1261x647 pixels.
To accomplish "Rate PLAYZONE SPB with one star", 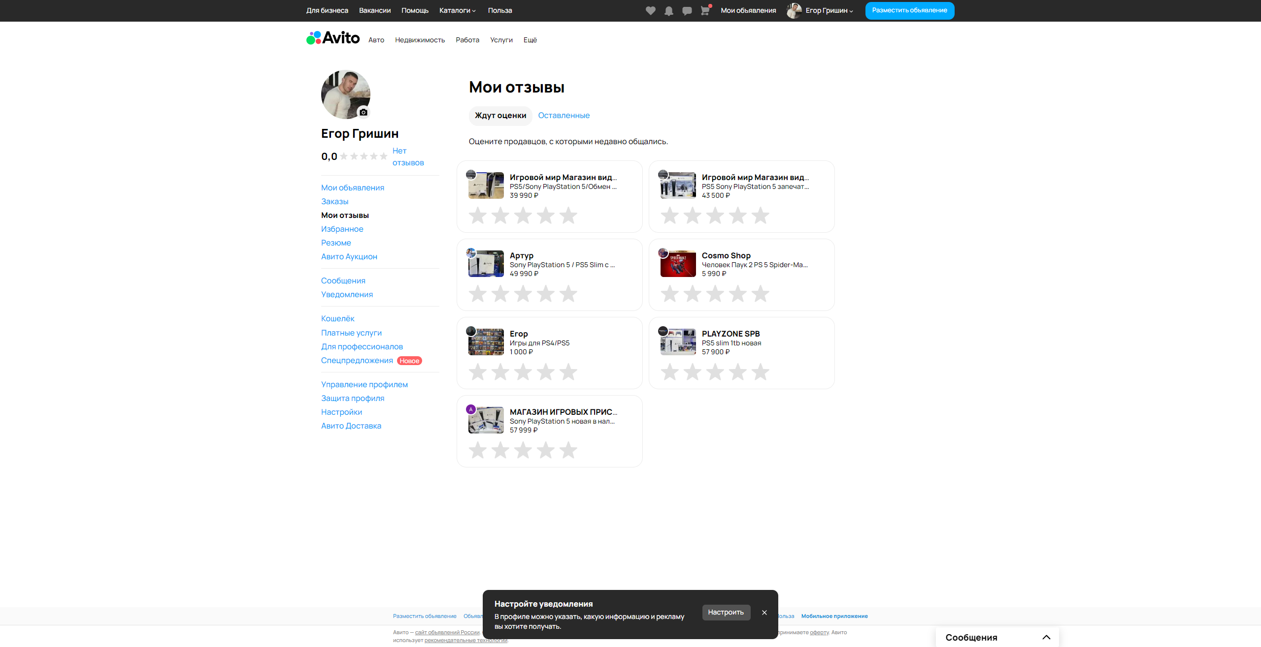I will 669,372.
